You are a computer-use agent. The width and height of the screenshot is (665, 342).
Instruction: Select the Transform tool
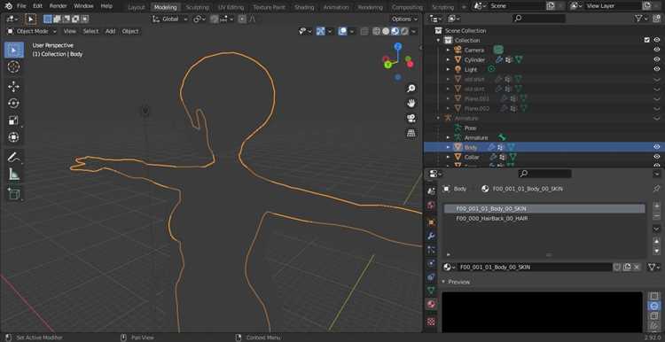click(x=13, y=136)
